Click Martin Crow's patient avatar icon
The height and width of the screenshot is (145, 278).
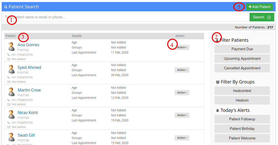tap(12, 92)
